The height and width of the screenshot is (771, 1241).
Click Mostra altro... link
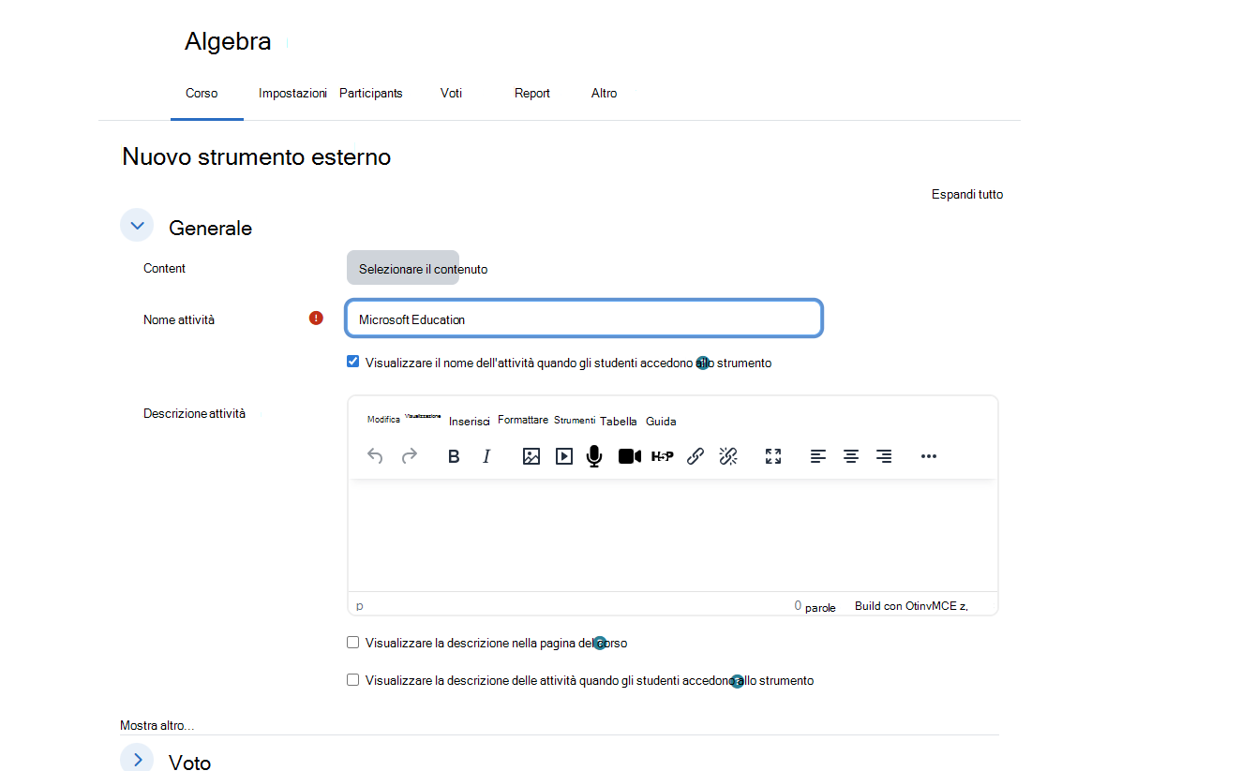click(157, 726)
